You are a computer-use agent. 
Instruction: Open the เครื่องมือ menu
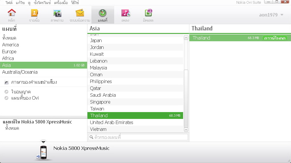[61, 3]
